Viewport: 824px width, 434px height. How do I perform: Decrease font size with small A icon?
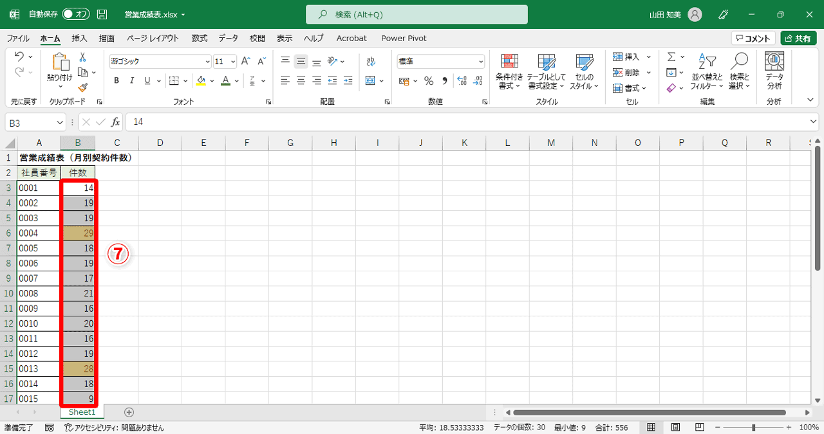pyautogui.click(x=261, y=62)
